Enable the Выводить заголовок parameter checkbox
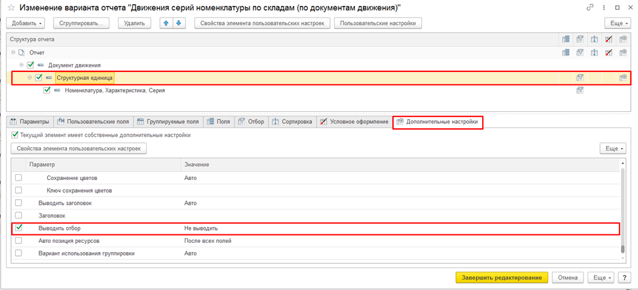This screenshot has height=290, width=638. click(x=18, y=203)
